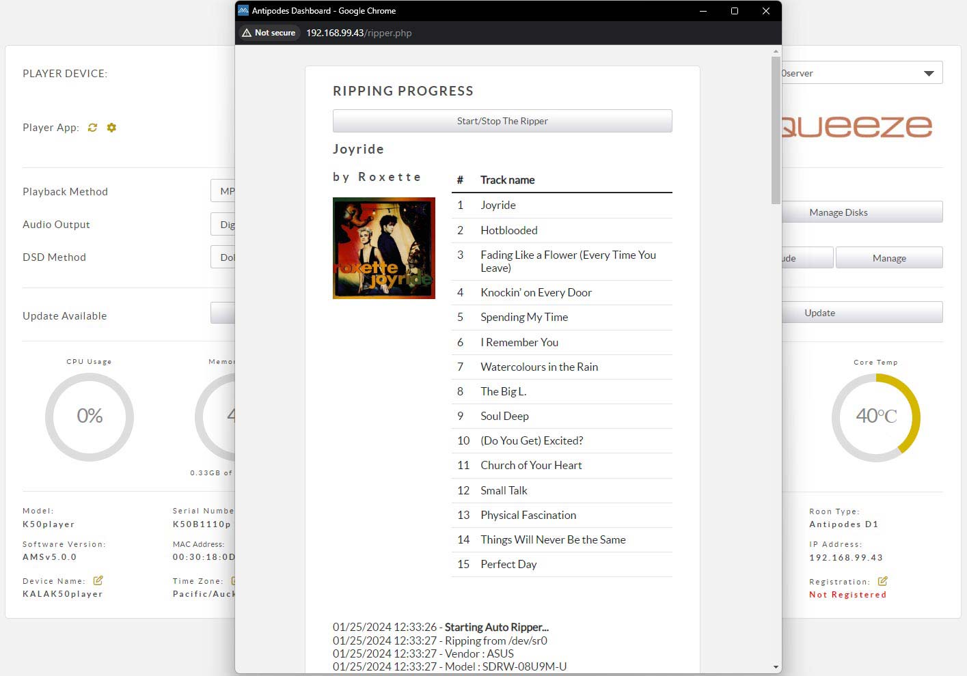
Task: Select track 5 Spending My Time
Action: [562, 318]
